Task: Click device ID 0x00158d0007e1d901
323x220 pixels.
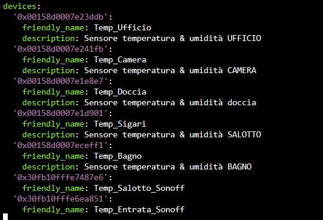Action: (x=63, y=113)
